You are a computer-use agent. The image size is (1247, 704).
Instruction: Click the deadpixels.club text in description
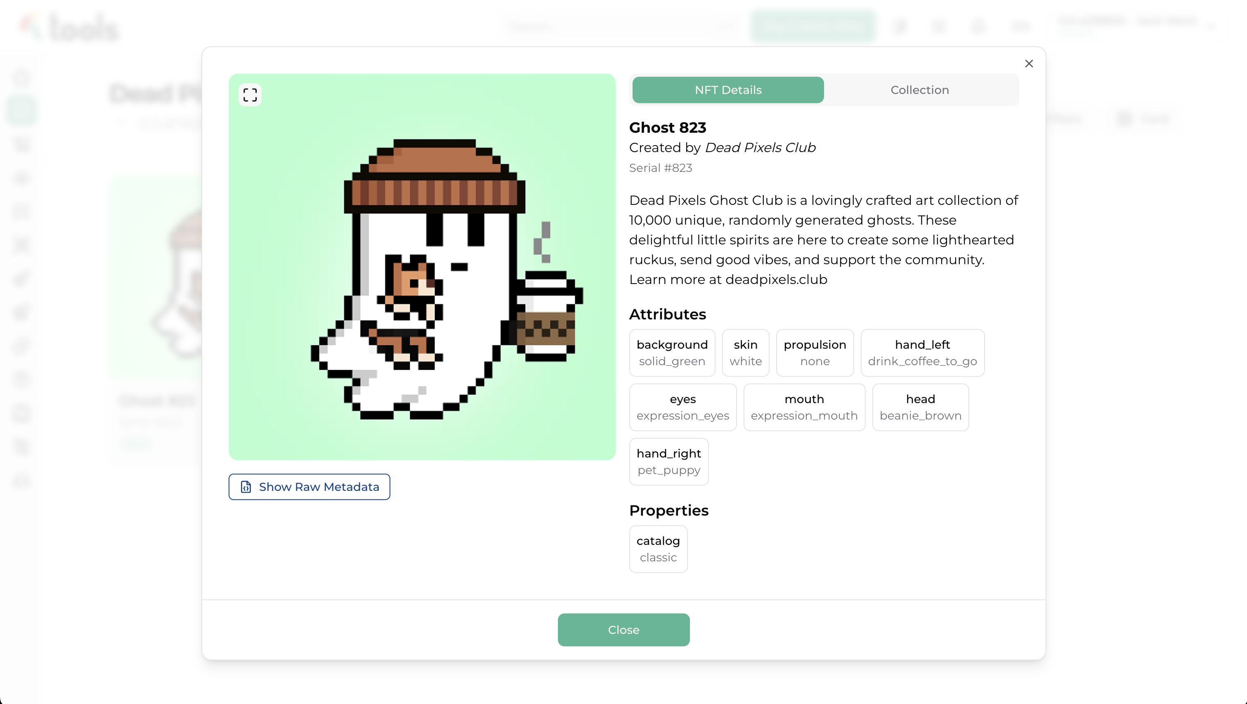pos(776,279)
